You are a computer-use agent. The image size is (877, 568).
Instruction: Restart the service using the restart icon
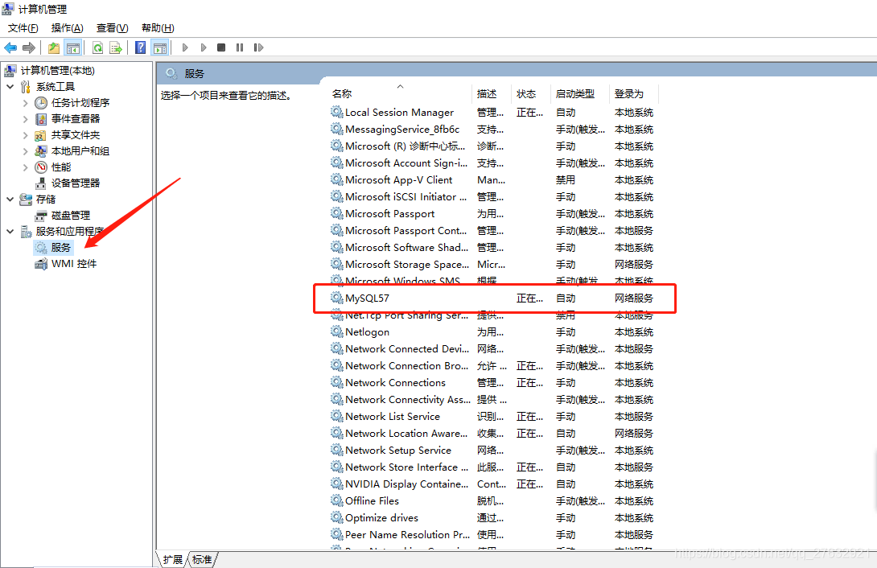(259, 47)
